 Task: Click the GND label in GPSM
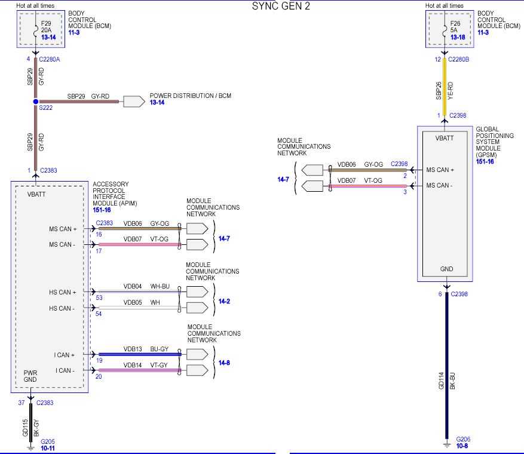point(446,269)
